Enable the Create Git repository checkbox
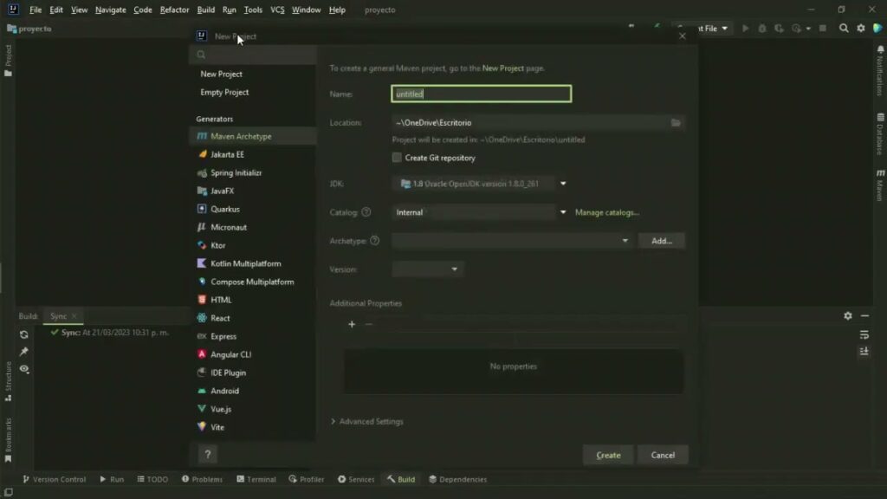 (x=397, y=158)
